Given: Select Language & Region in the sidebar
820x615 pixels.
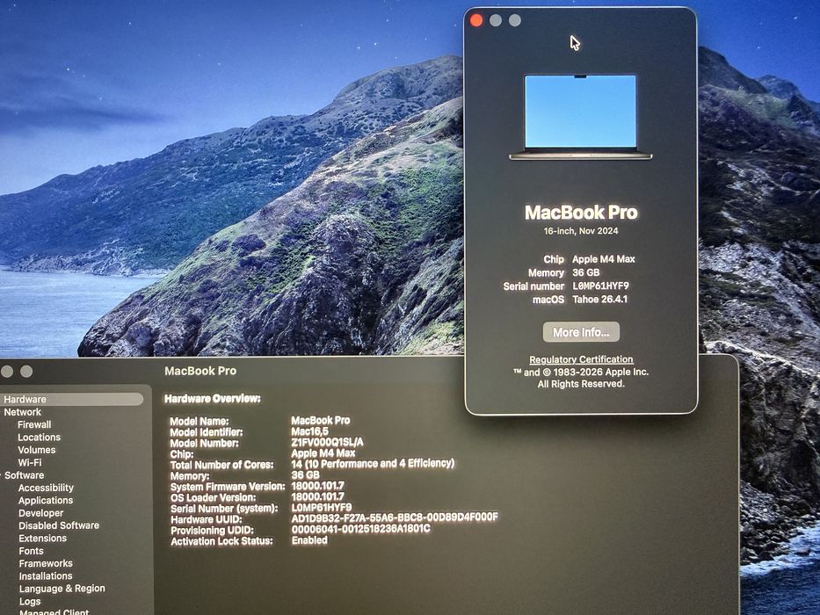Looking at the screenshot, I should click(x=62, y=589).
